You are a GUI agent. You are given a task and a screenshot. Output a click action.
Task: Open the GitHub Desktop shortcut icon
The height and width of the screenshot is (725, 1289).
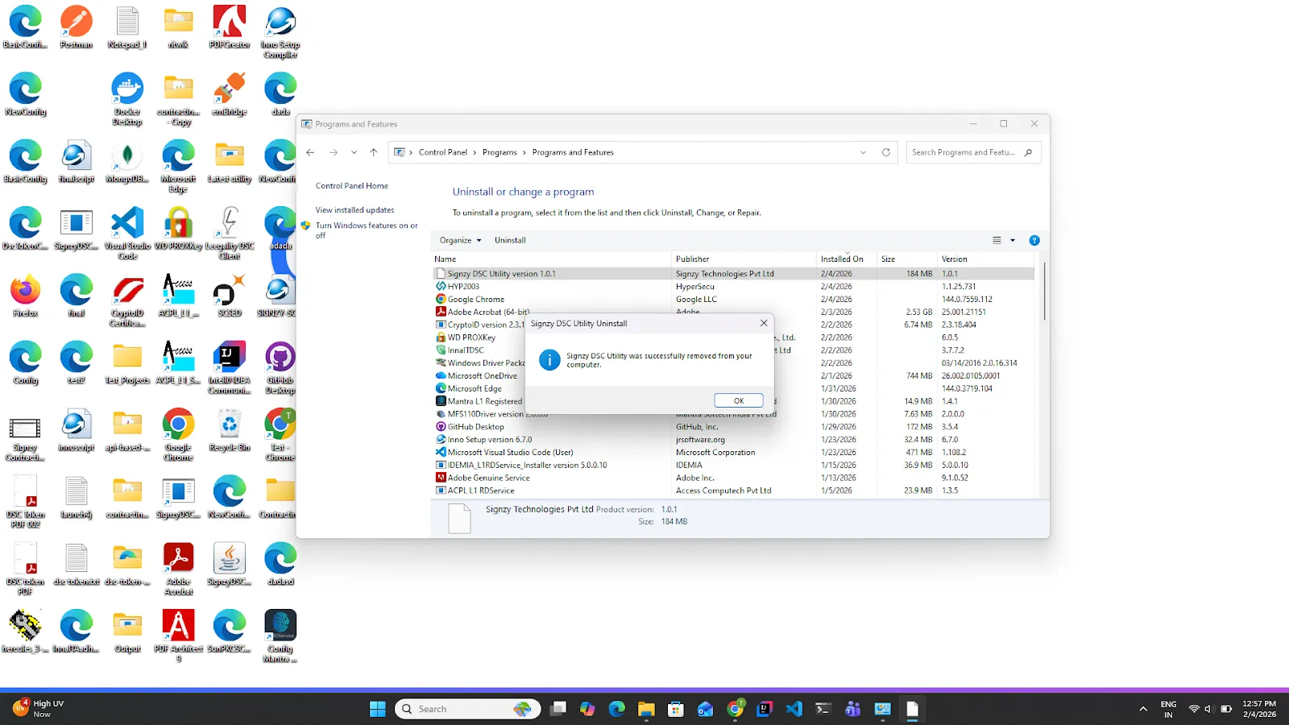tap(280, 368)
